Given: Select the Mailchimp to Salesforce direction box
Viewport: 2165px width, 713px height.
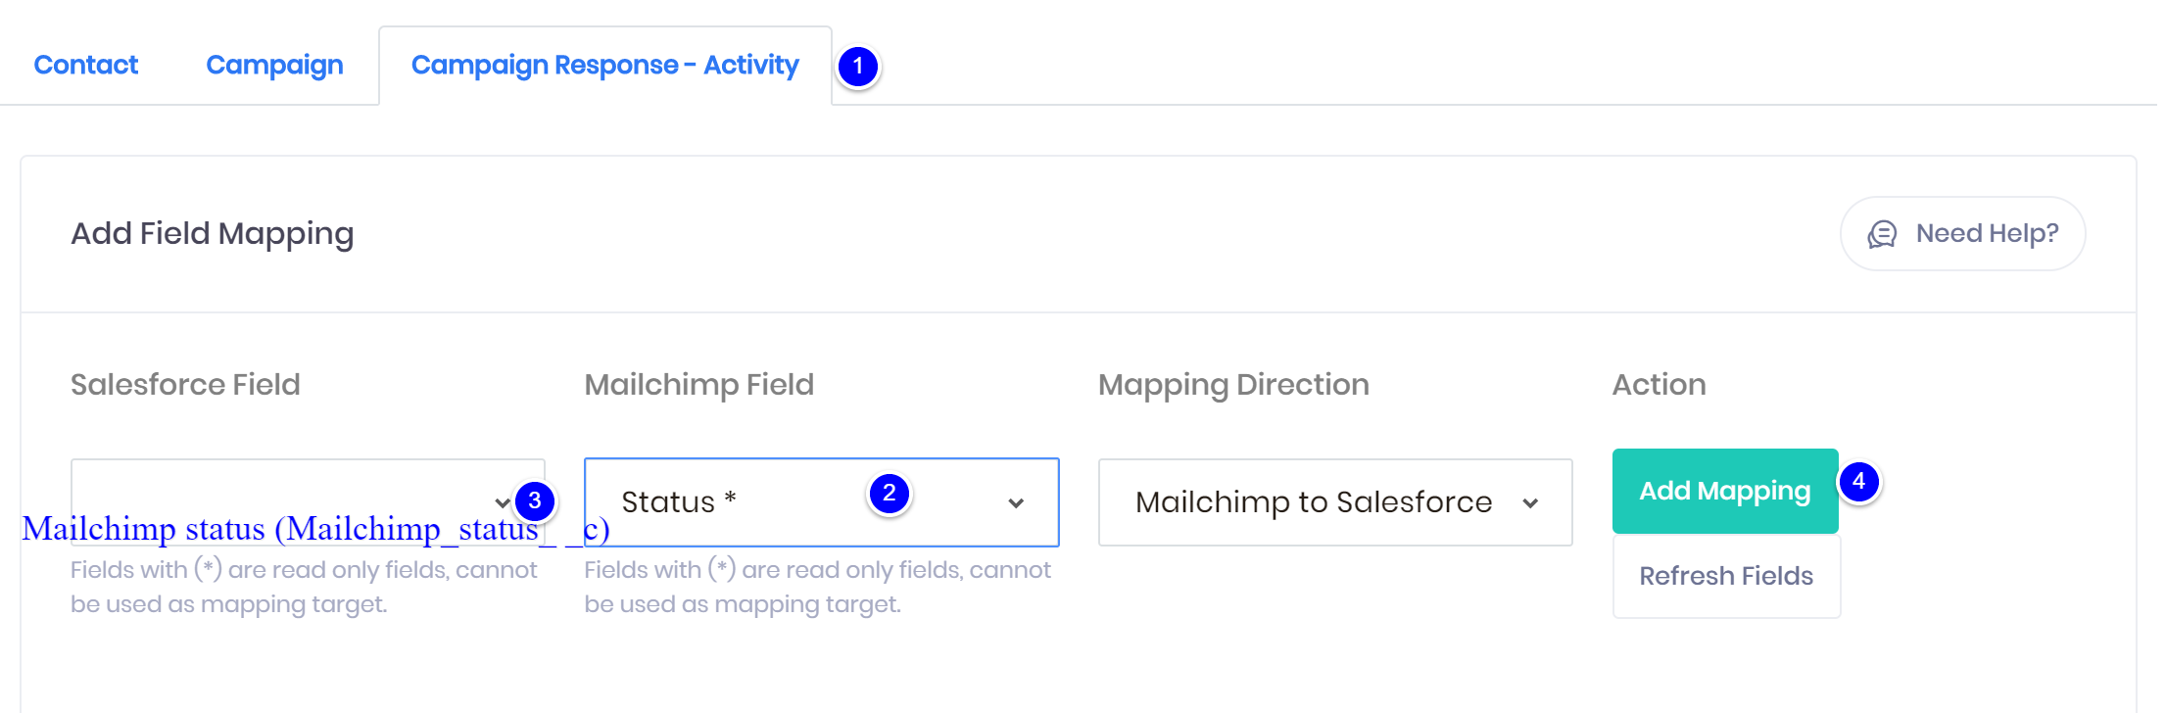Looking at the screenshot, I should (x=1335, y=502).
